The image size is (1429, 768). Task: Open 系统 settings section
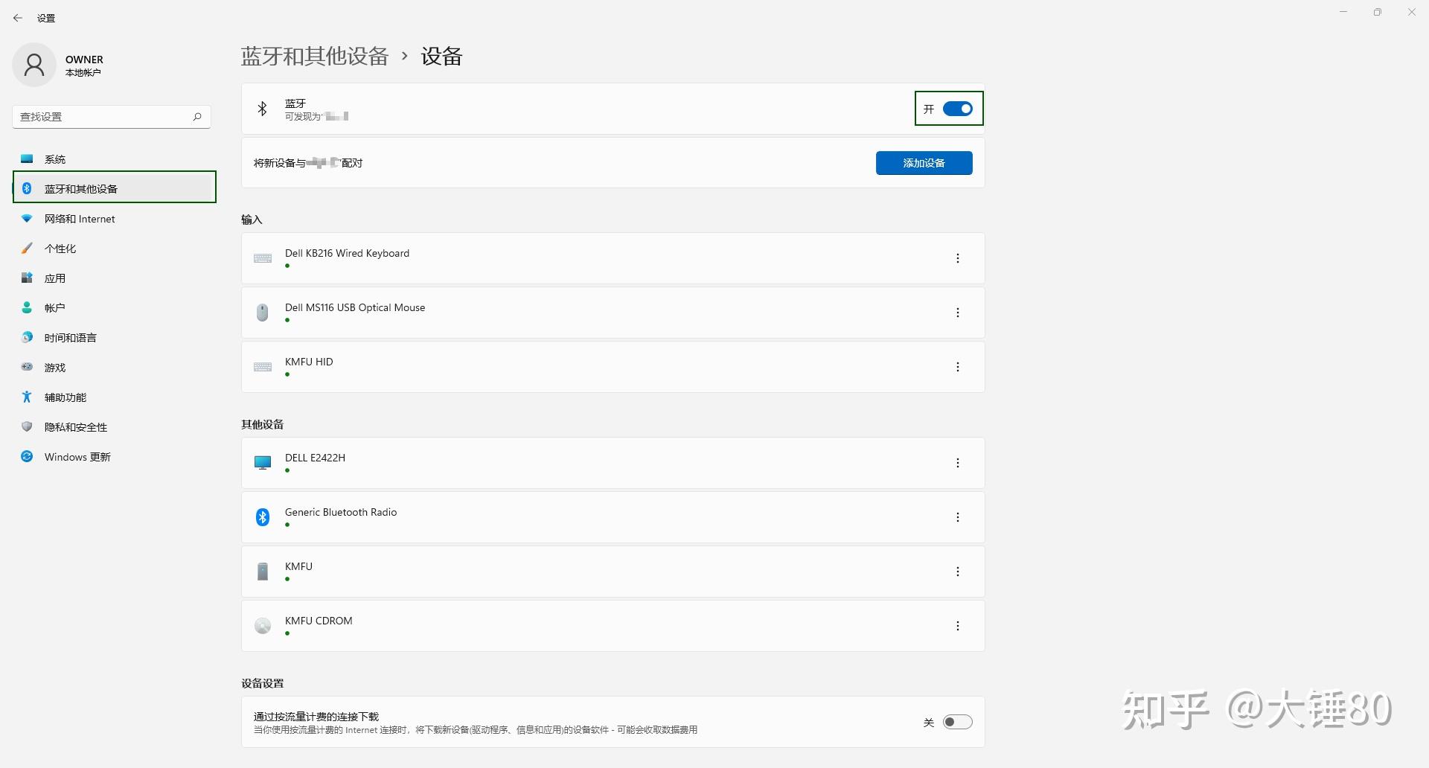click(x=54, y=159)
